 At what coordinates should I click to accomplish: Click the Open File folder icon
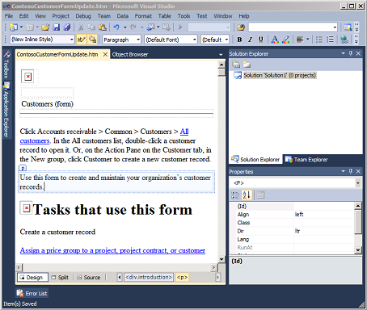pos(45,27)
